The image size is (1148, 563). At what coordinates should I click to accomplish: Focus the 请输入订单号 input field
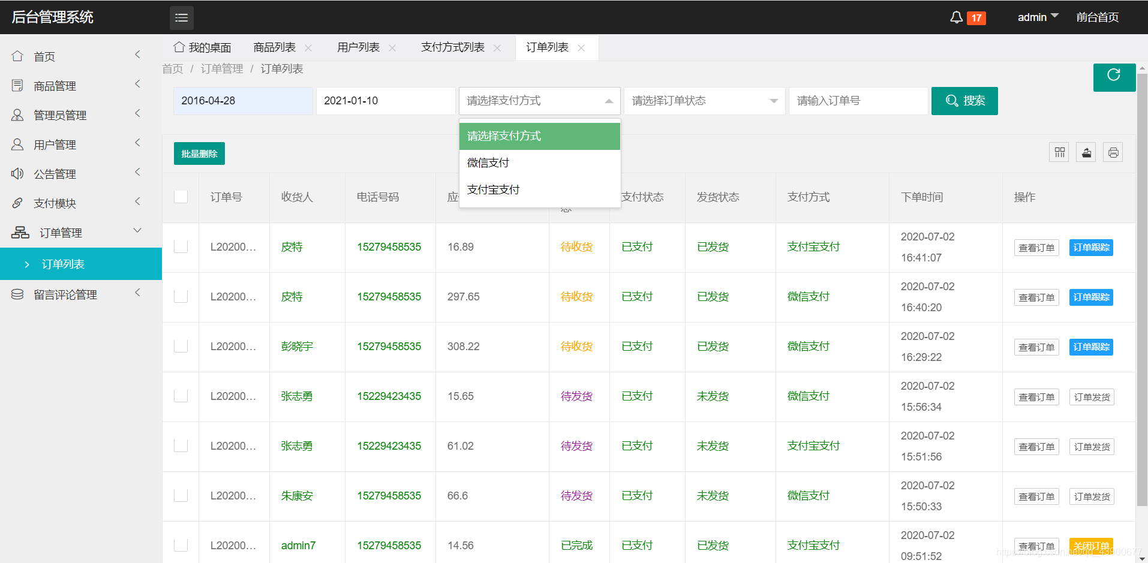[x=858, y=101]
